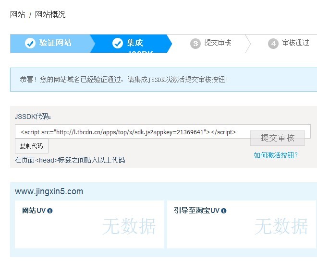Click the 引导至淘宝UV label

[x=197, y=211]
